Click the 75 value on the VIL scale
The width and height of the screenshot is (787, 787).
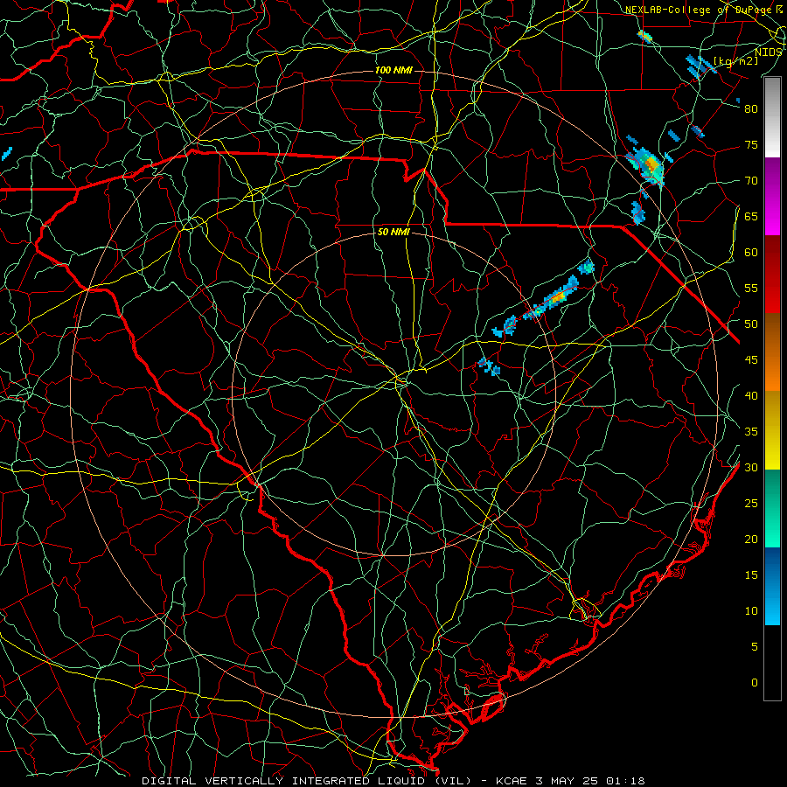(751, 145)
